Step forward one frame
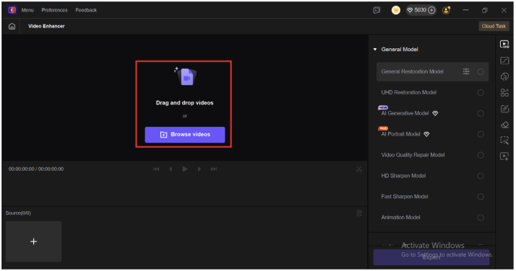Viewport: 516px width, 271px height. pos(199,169)
